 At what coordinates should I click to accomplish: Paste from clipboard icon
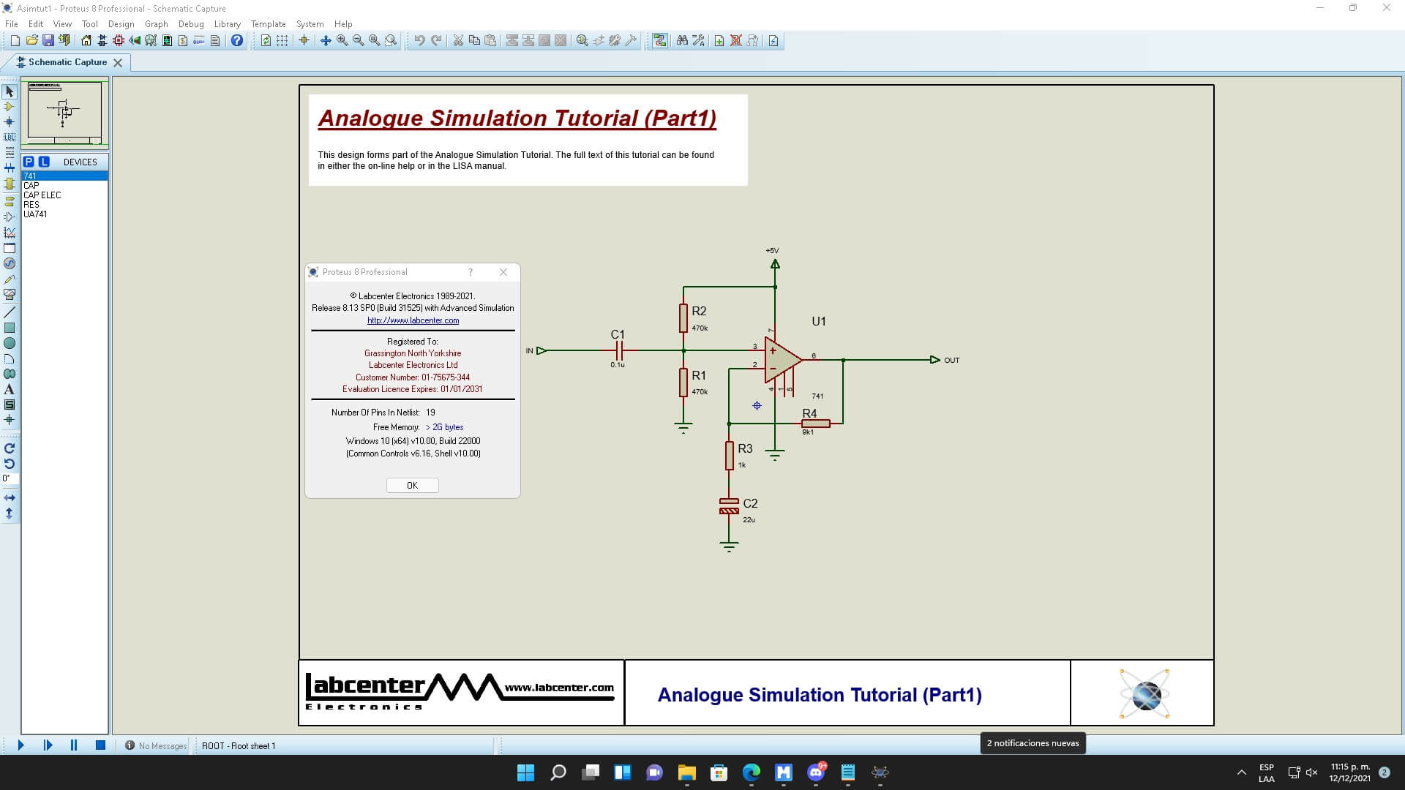click(490, 41)
